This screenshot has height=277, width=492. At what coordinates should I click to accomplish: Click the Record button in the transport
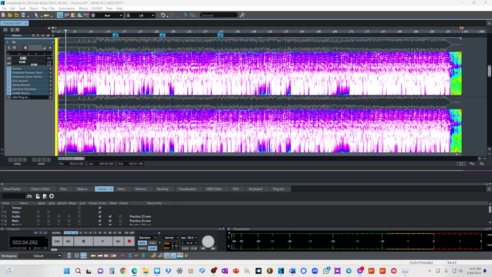[129, 241]
